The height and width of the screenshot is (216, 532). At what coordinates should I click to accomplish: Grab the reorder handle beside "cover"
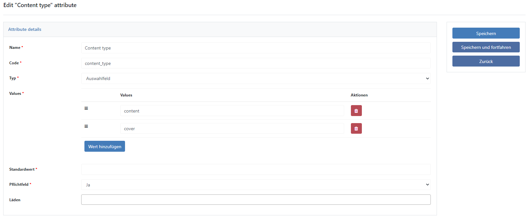coord(86,126)
